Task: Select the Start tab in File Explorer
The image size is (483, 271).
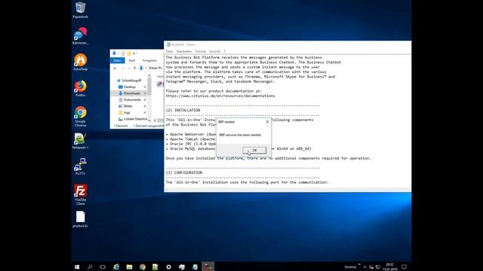Action: pos(132,60)
